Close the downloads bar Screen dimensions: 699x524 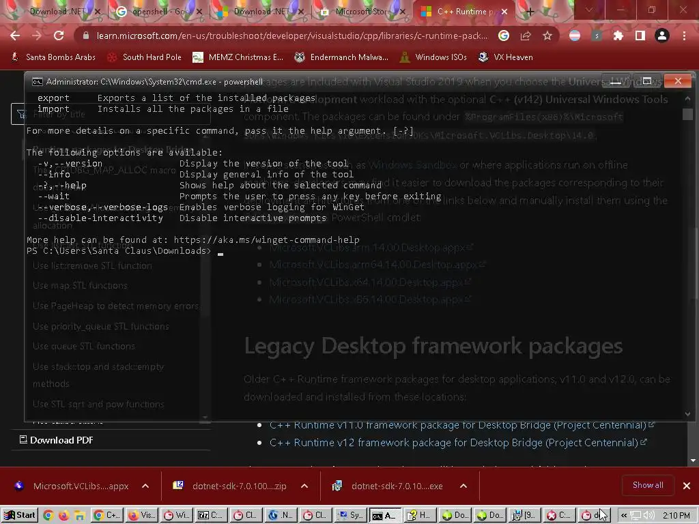click(x=687, y=486)
